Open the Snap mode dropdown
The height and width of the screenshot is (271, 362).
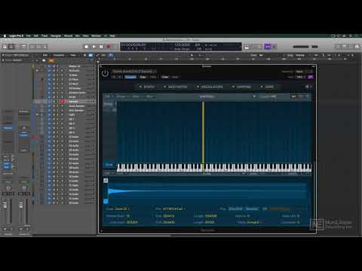click(x=261, y=55)
